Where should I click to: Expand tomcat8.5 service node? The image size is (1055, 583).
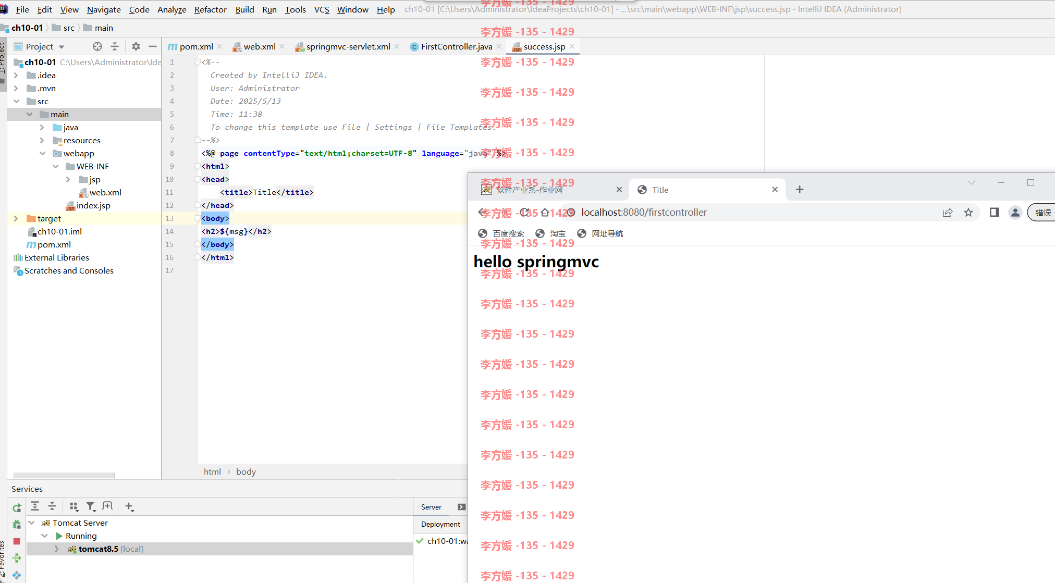[x=56, y=549]
